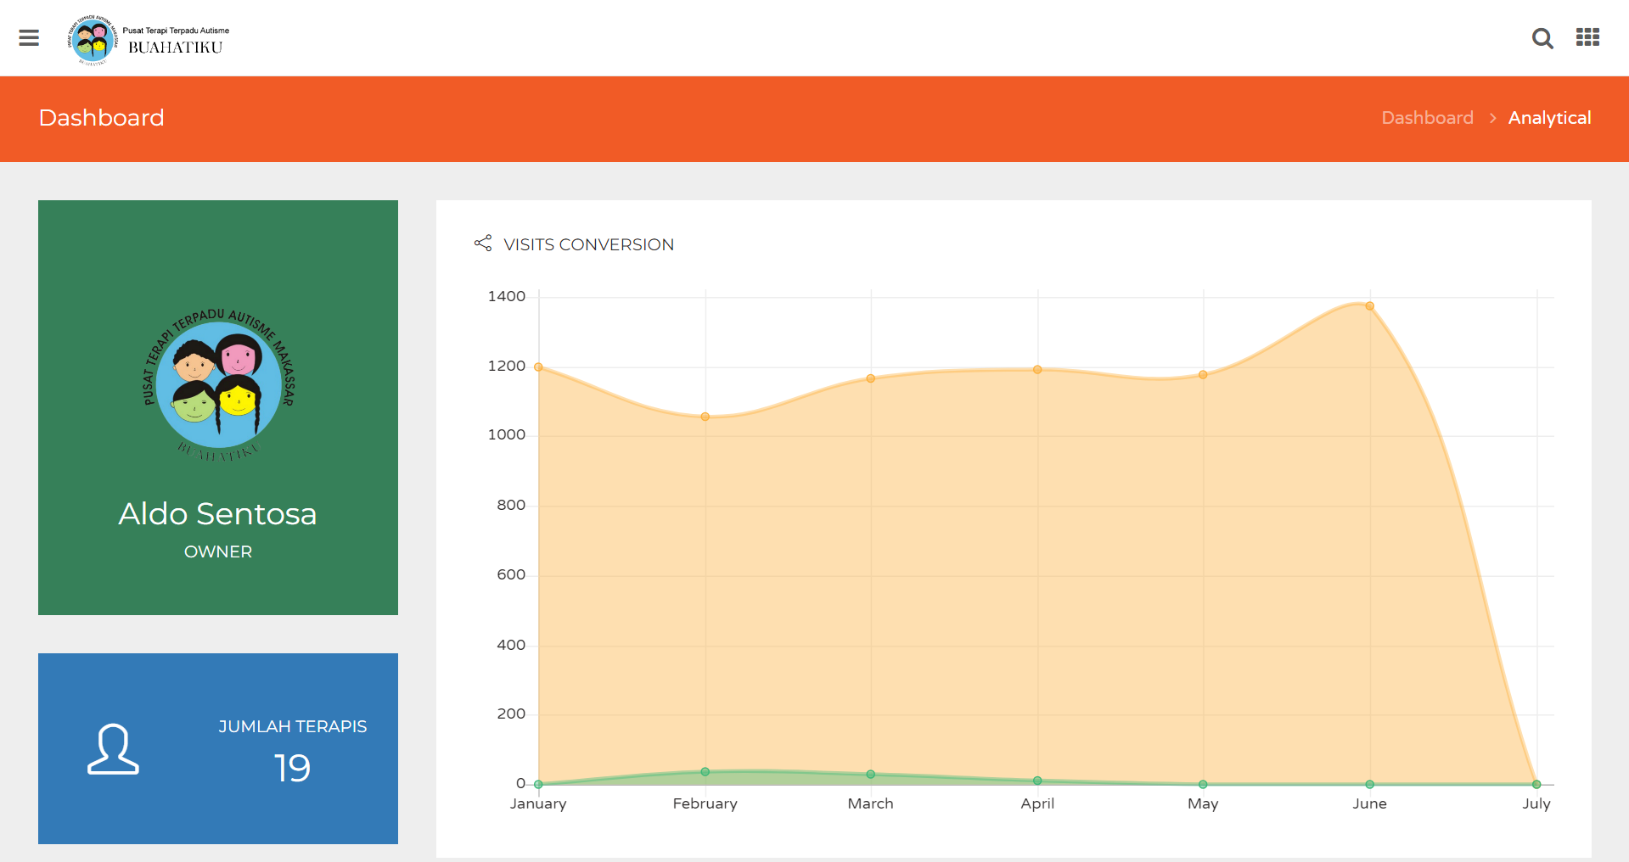The height and width of the screenshot is (862, 1629).
Task: Open the hamburger sidebar menu
Action: coord(29,38)
